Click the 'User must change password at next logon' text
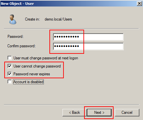Viewport: 143px width, 120px height. click(46, 58)
